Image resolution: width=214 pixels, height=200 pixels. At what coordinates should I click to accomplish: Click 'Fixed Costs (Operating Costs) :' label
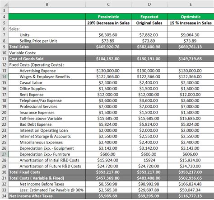pos(37,65)
